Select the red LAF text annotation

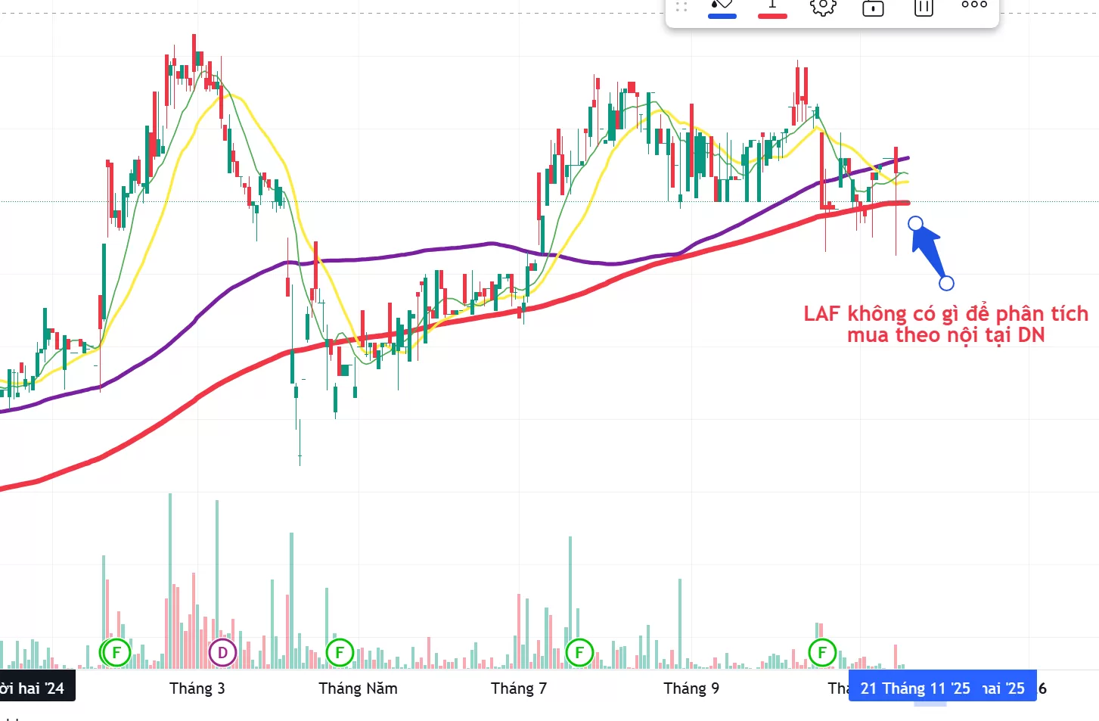(x=945, y=324)
